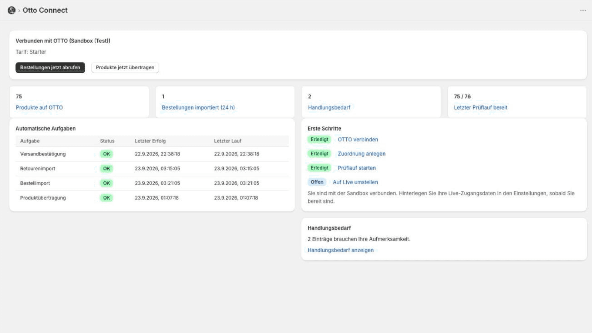The width and height of the screenshot is (592, 333).
Task: Click the 75 / 76 Prüflauf count
Action: 462,96
